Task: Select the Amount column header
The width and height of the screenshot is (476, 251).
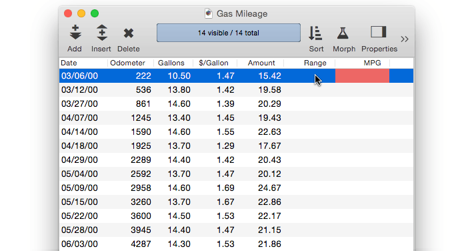Action: point(261,63)
